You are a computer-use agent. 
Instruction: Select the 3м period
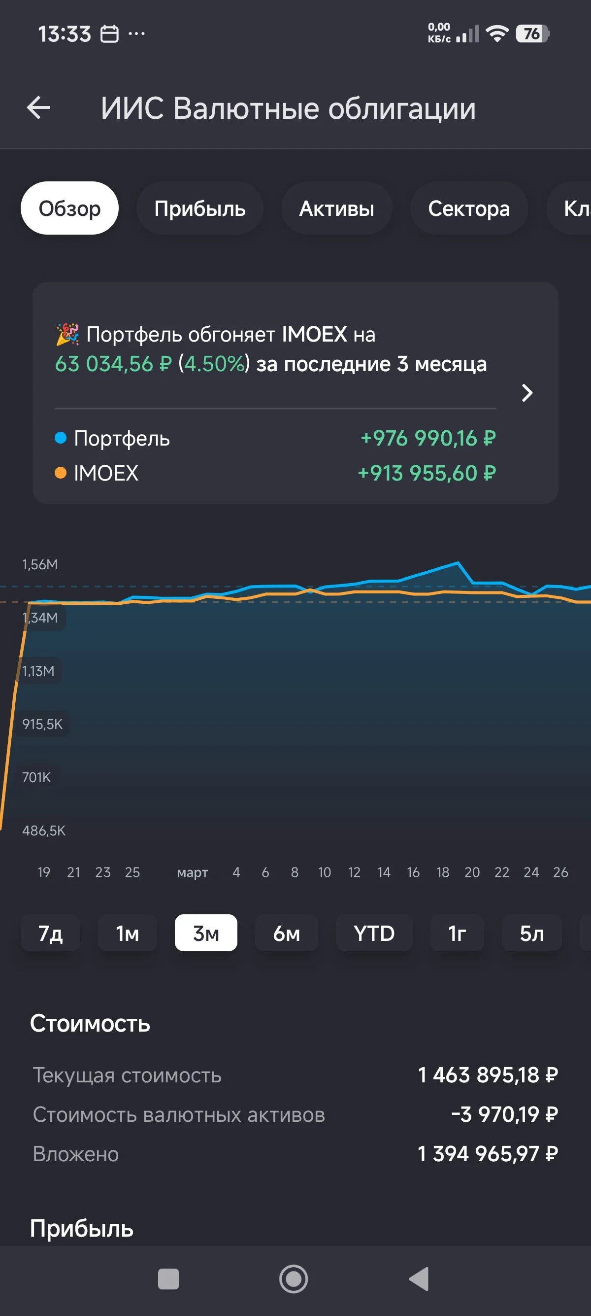(206, 933)
